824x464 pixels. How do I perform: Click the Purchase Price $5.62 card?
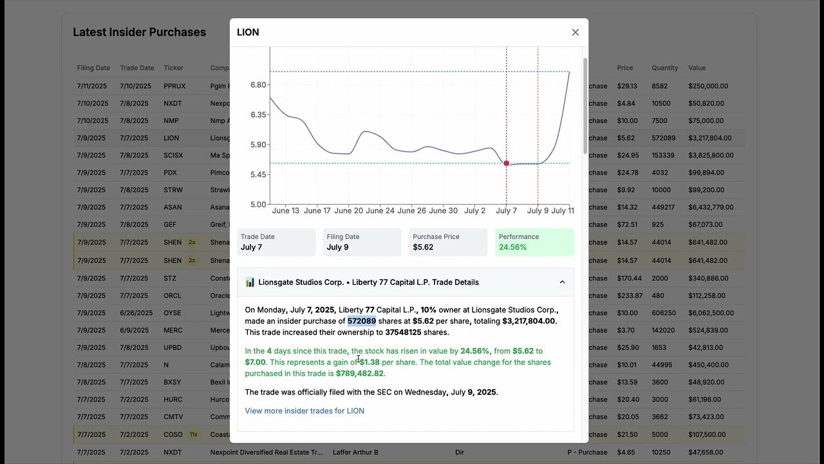coord(449,242)
